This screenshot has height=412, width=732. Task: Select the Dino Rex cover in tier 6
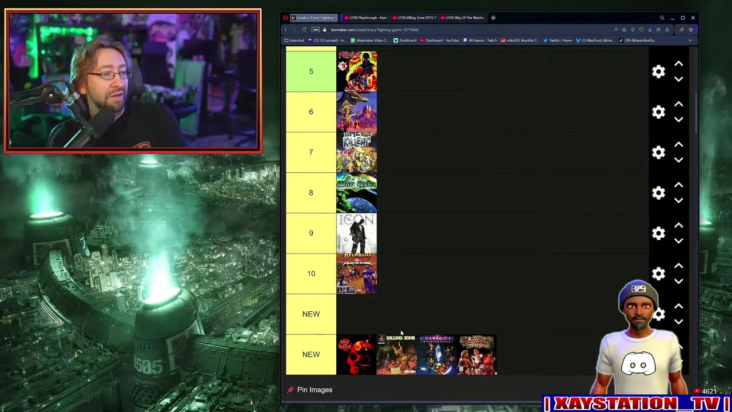click(357, 112)
